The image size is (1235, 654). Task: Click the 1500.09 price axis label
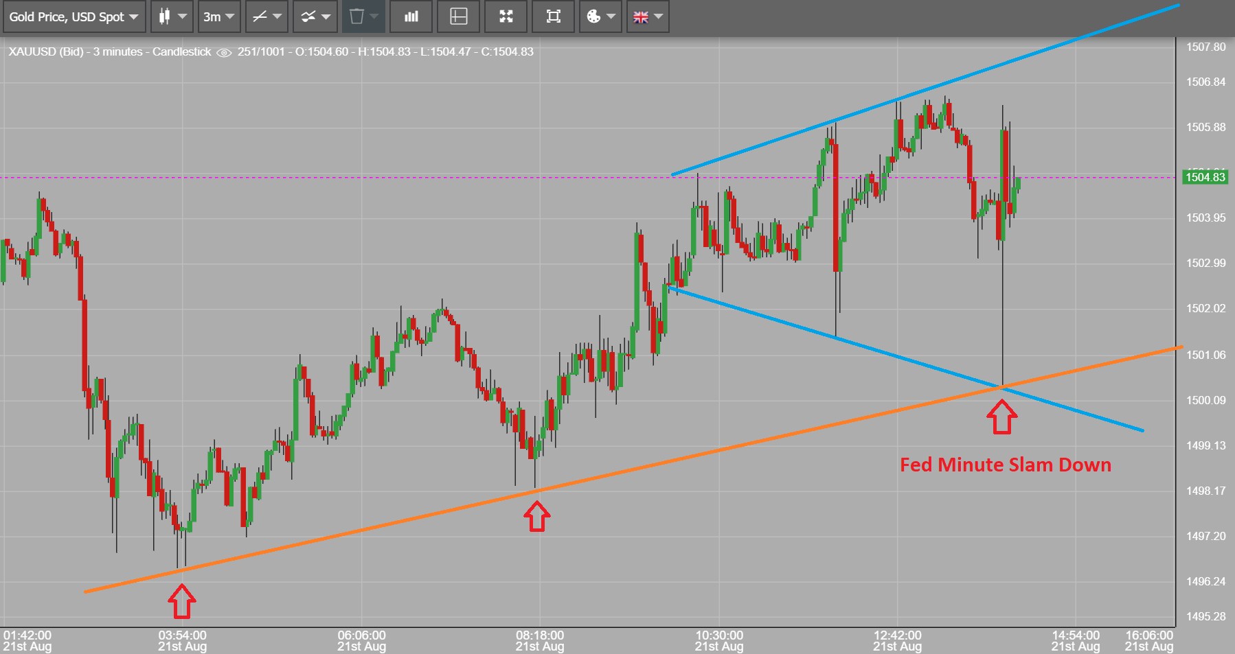[x=1205, y=400]
